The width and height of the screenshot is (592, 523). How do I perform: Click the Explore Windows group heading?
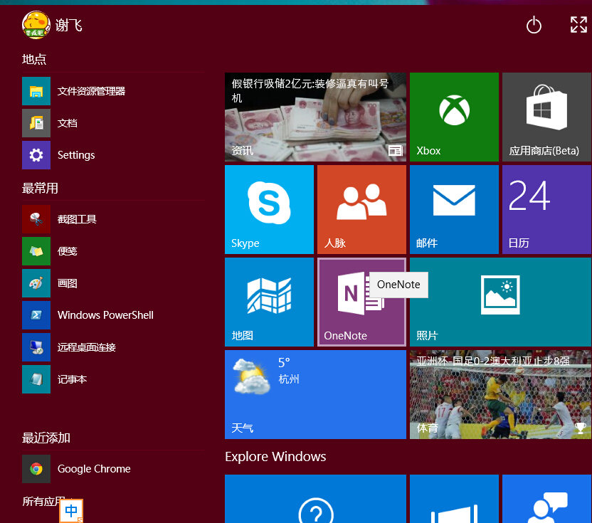(x=275, y=457)
